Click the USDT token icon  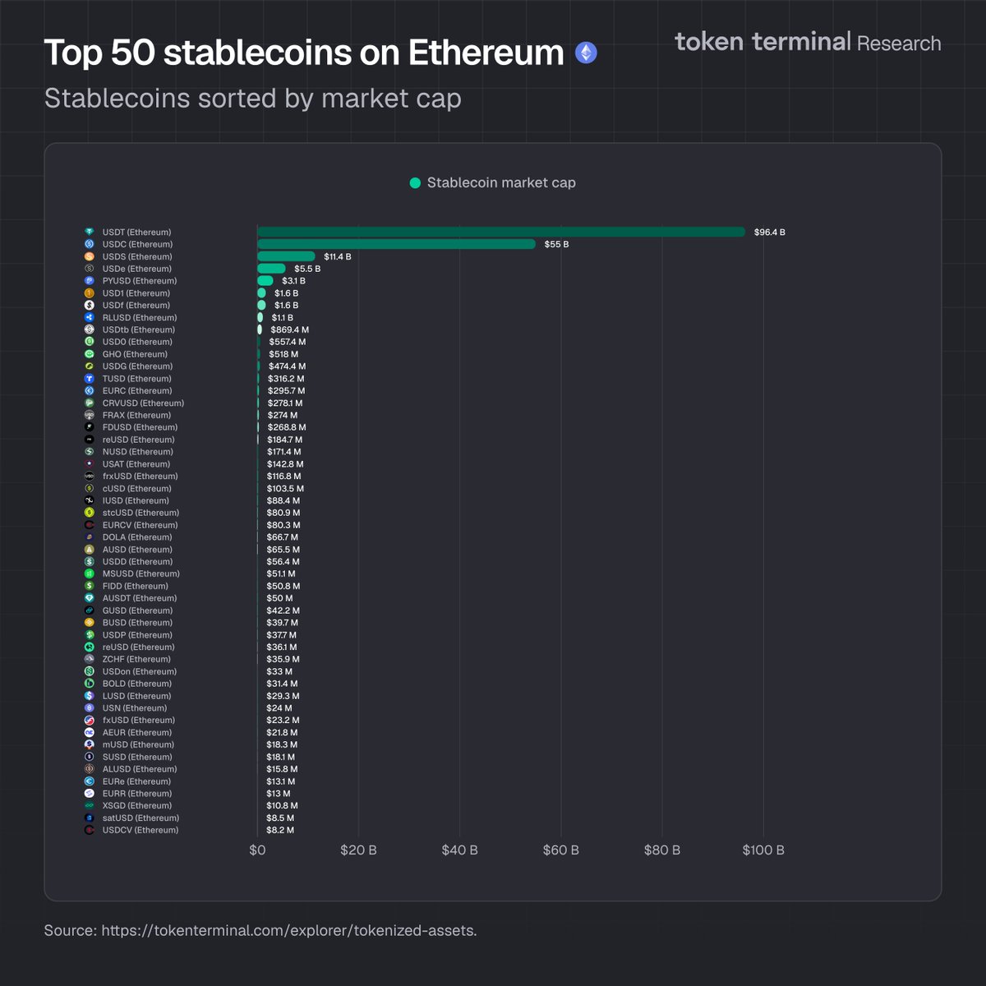90,233
